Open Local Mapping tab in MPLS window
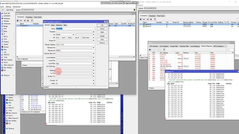This screenshot has height=134, width=239. coord(195,46)
